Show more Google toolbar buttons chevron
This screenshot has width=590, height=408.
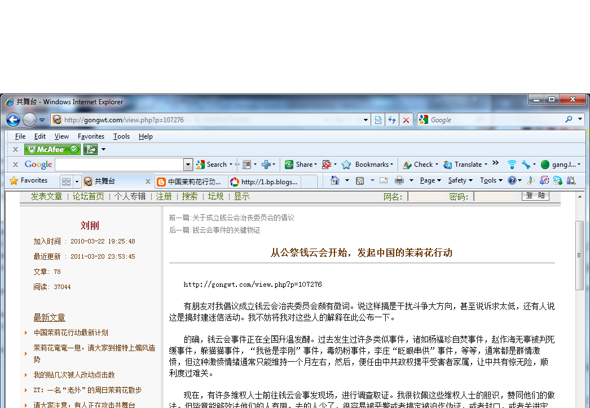coord(496,163)
